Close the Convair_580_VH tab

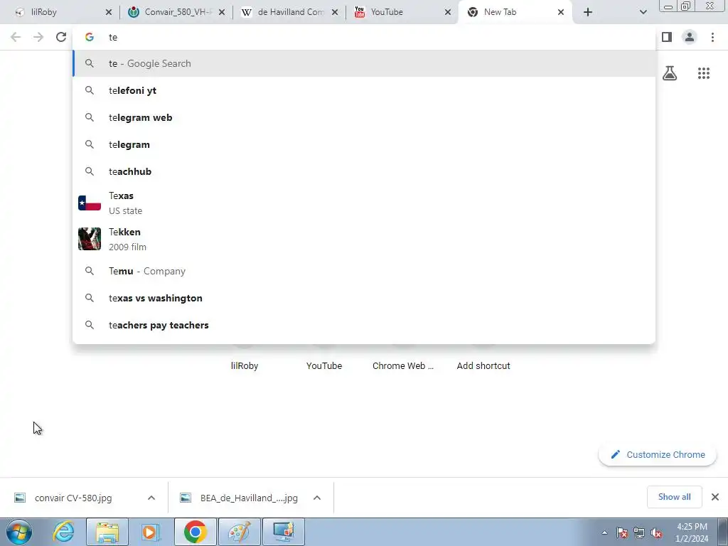pos(222,12)
